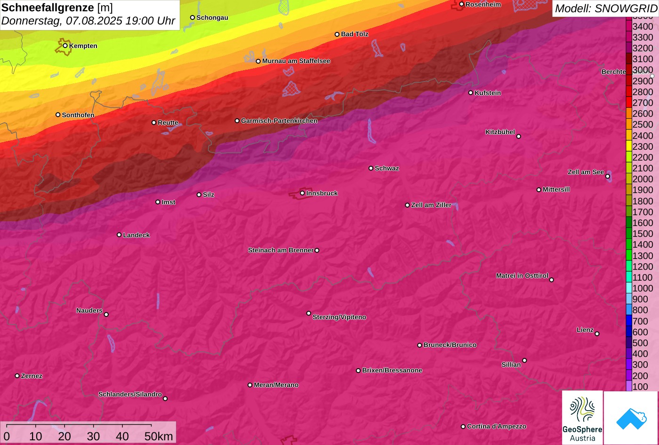Click the Meran/Merano marker dot

tap(250, 385)
